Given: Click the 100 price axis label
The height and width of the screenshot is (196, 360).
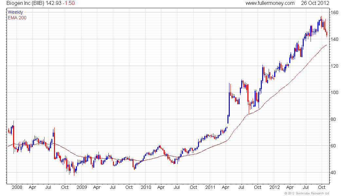Looking at the screenshot, I should [x=334, y=93].
